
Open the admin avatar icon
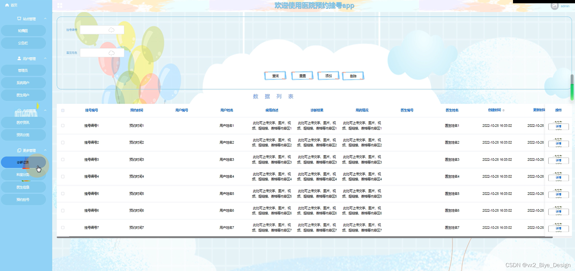555,6
